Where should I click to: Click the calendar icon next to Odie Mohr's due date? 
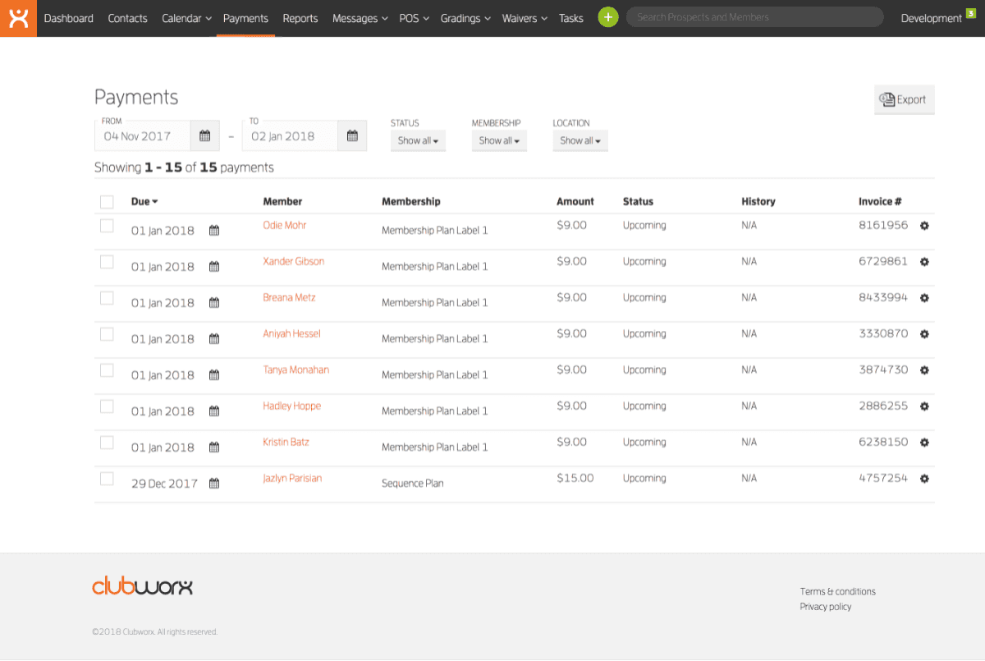pos(213,230)
